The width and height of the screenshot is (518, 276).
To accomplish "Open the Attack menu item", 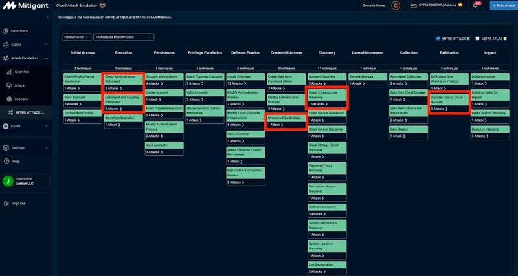I will coord(19,85).
